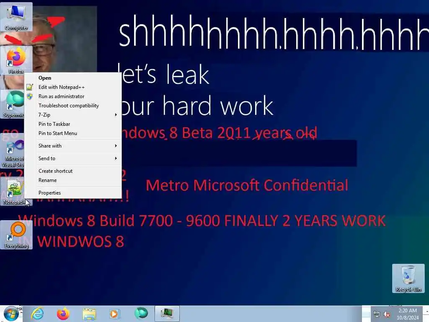Open Windows Explorer folder on taskbar

tap(89, 314)
